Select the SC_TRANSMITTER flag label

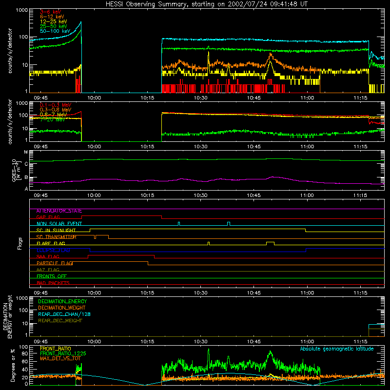click(56, 237)
